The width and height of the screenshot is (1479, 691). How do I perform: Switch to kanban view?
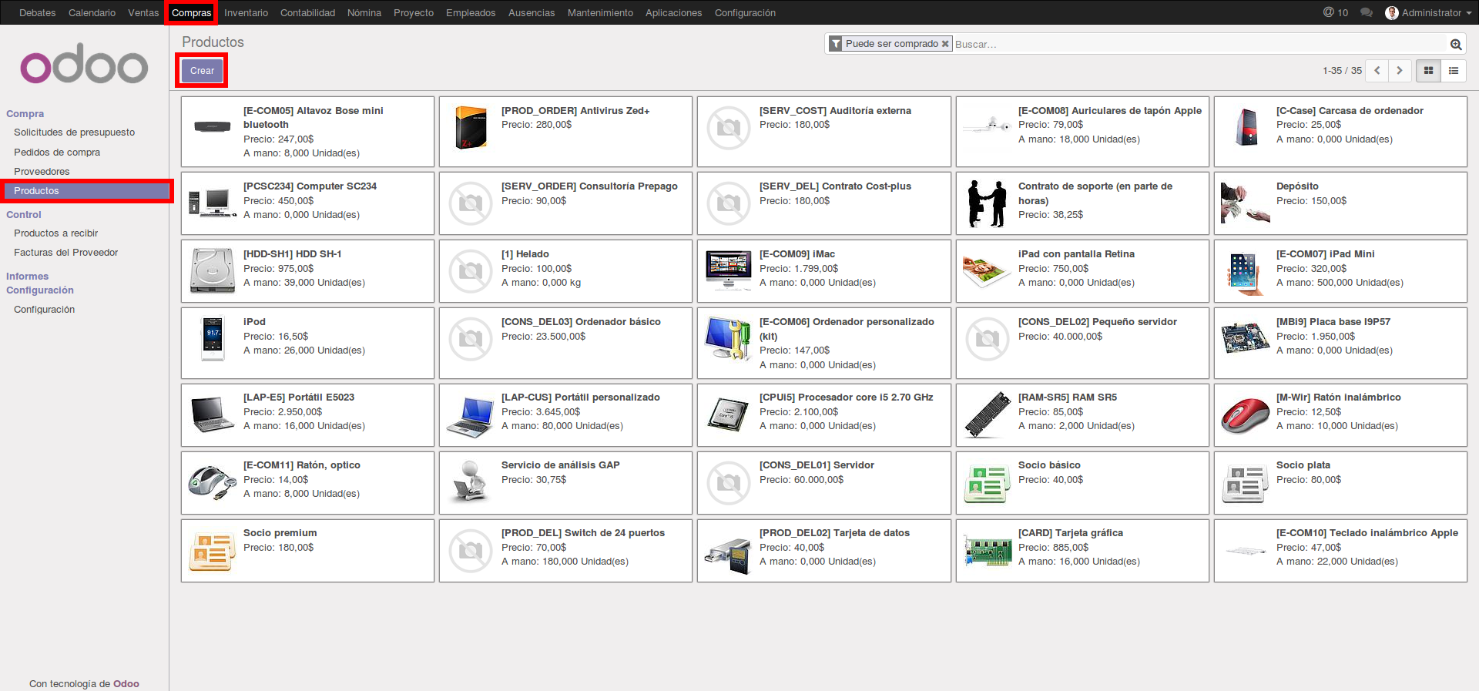click(1428, 71)
